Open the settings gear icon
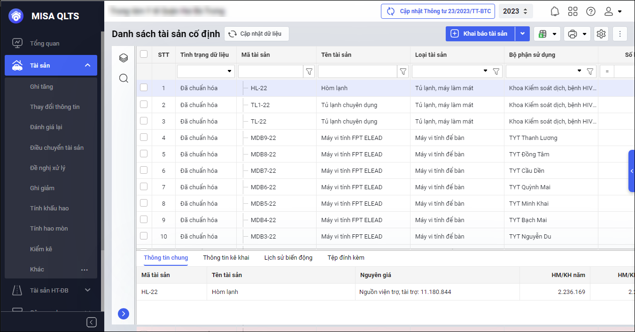635x332 pixels. click(x=601, y=34)
